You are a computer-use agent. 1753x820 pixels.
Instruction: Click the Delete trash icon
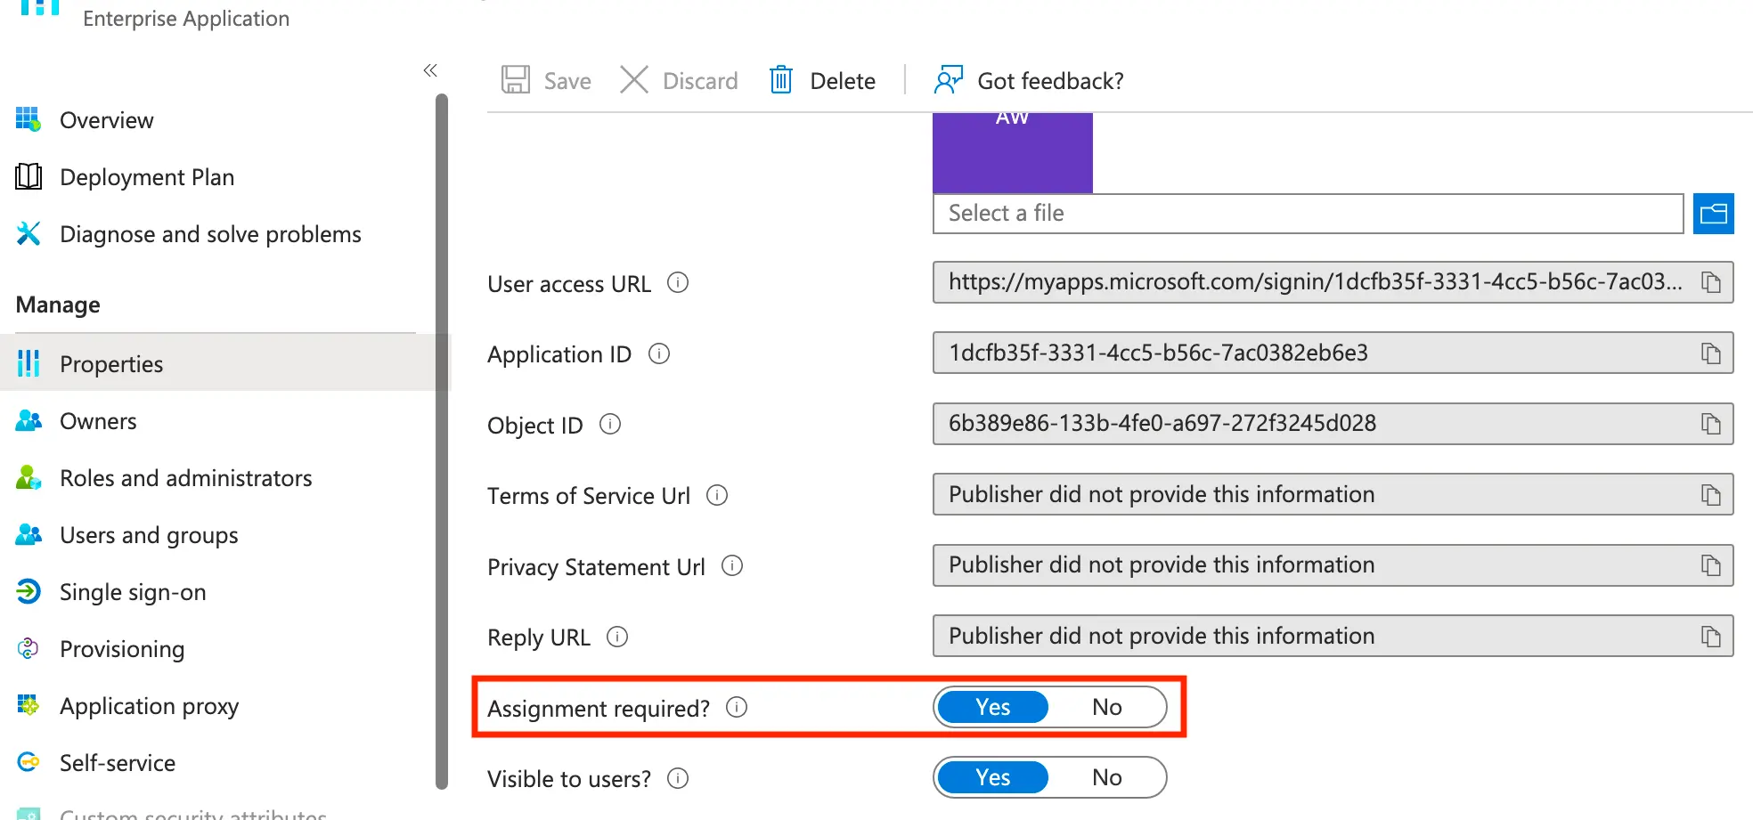[x=781, y=80]
